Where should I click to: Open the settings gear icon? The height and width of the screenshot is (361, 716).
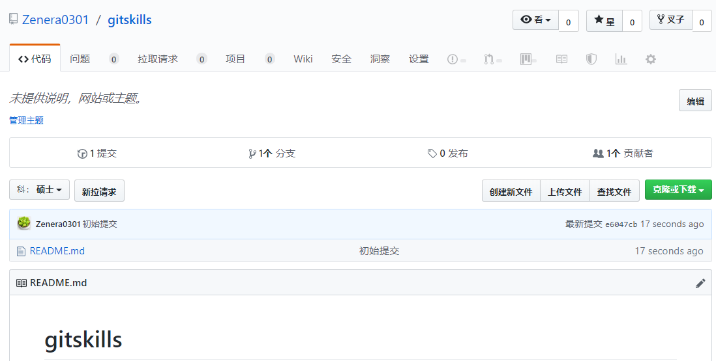tap(651, 59)
